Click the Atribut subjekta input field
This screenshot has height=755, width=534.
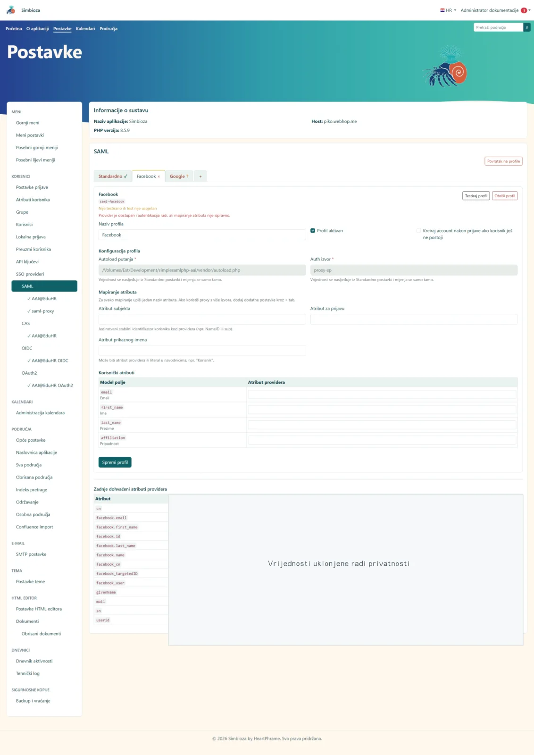[x=202, y=319]
